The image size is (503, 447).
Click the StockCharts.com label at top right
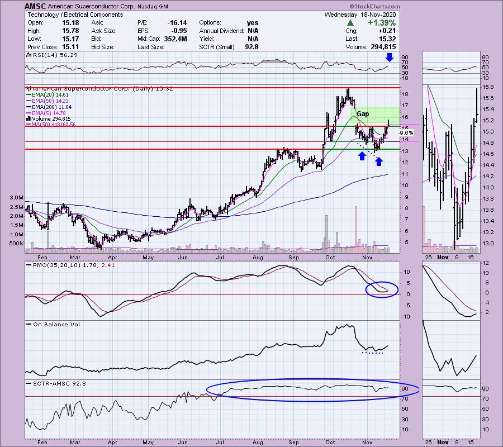pyautogui.click(x=374, y=6)
